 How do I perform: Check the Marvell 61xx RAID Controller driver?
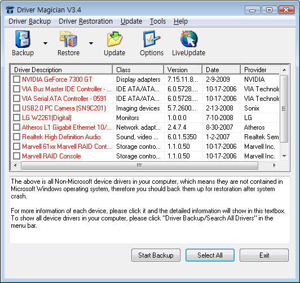tap(17, 146)
